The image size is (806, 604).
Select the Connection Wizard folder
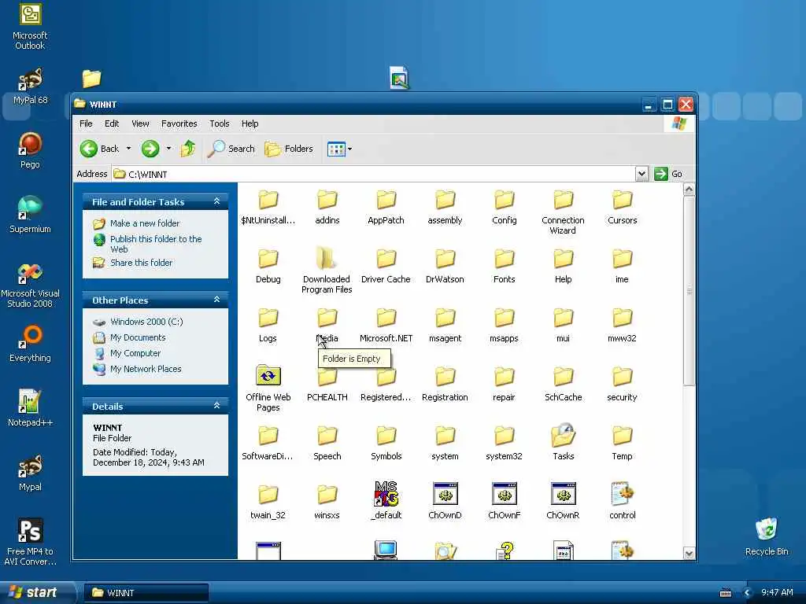tap(563, 212)
